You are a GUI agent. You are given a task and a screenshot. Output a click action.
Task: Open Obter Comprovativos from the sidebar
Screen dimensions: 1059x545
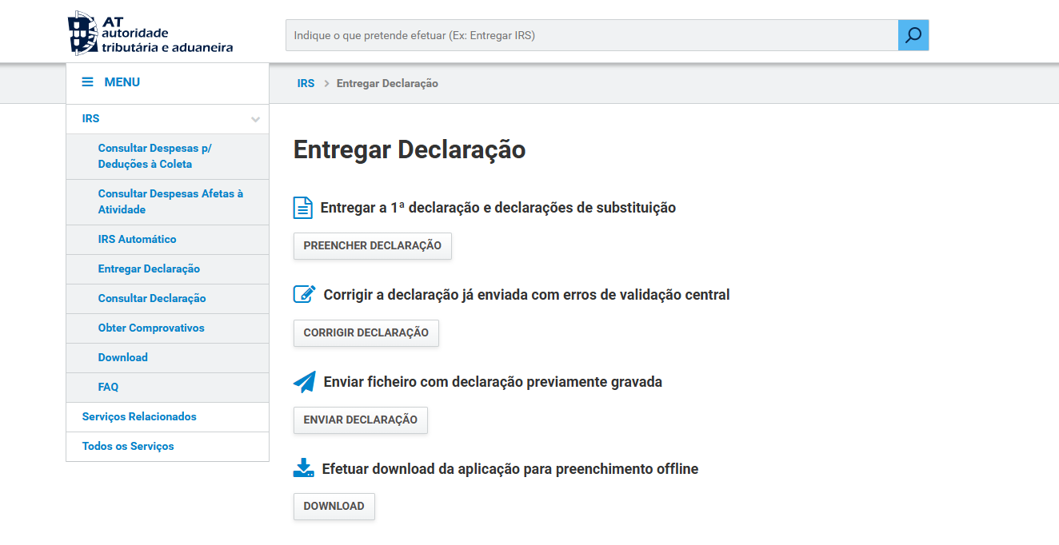coord(151,328)
